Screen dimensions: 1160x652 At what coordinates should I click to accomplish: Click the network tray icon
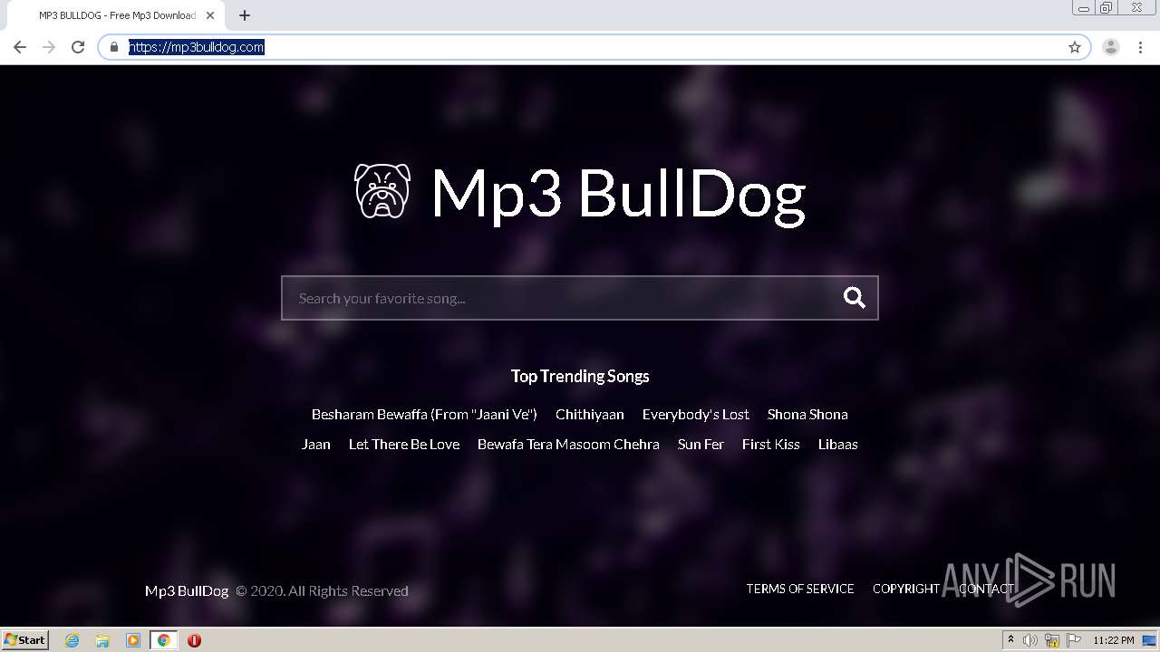(1052, 640)
